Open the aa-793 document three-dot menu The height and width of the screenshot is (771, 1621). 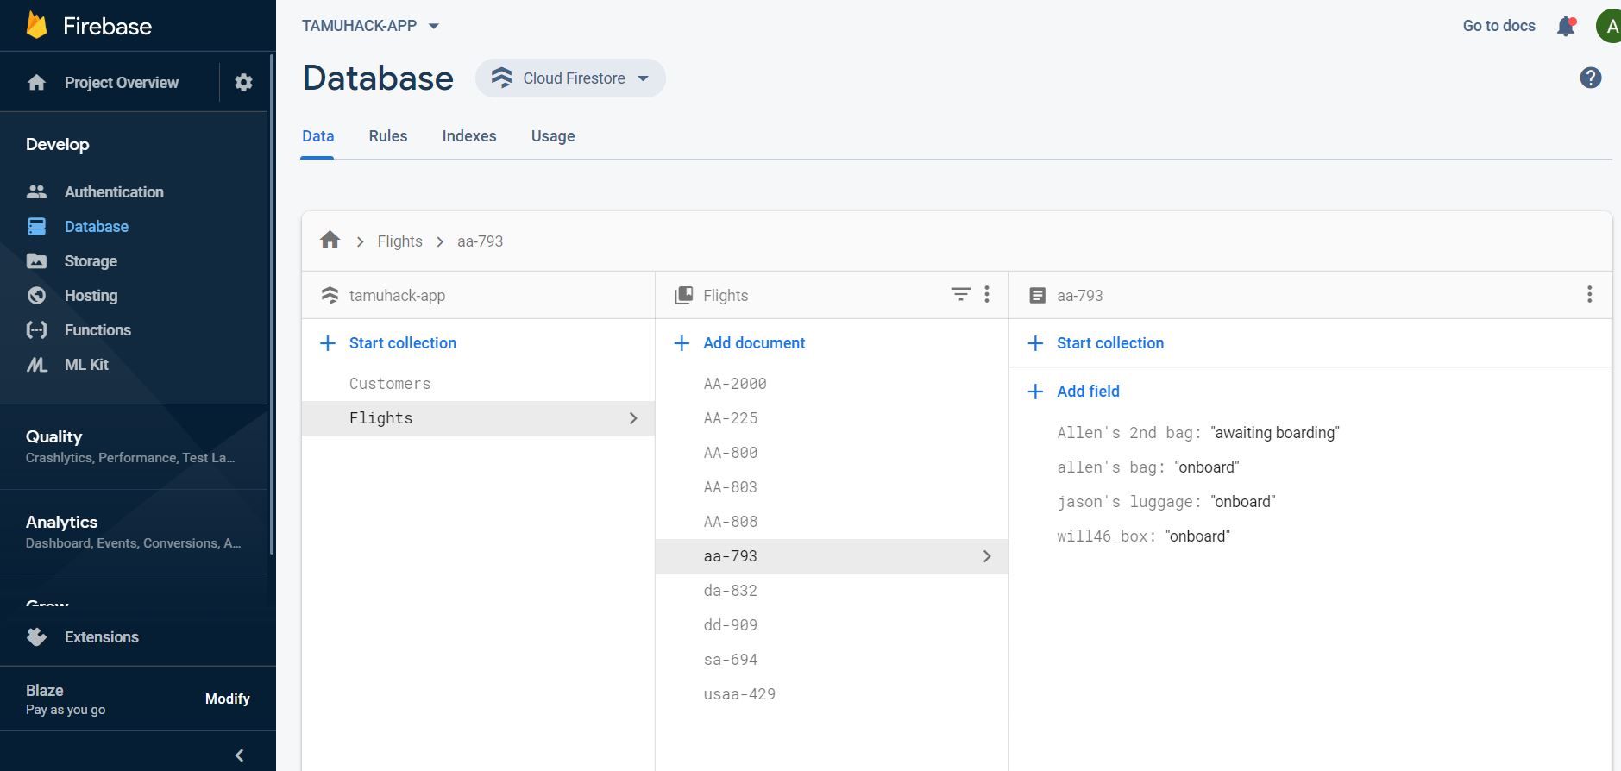(1589, 294)
